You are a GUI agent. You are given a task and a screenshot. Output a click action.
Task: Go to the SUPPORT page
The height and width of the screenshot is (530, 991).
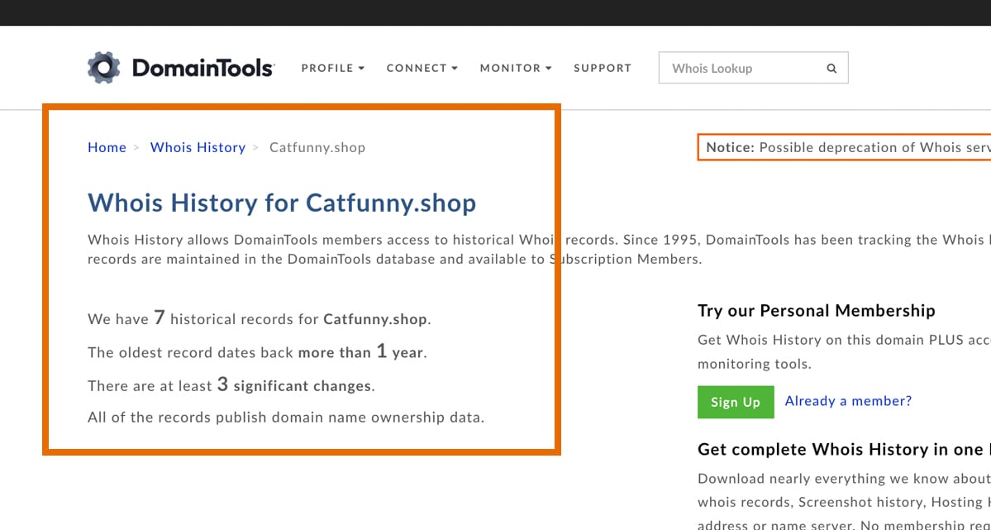click(603, 69)
